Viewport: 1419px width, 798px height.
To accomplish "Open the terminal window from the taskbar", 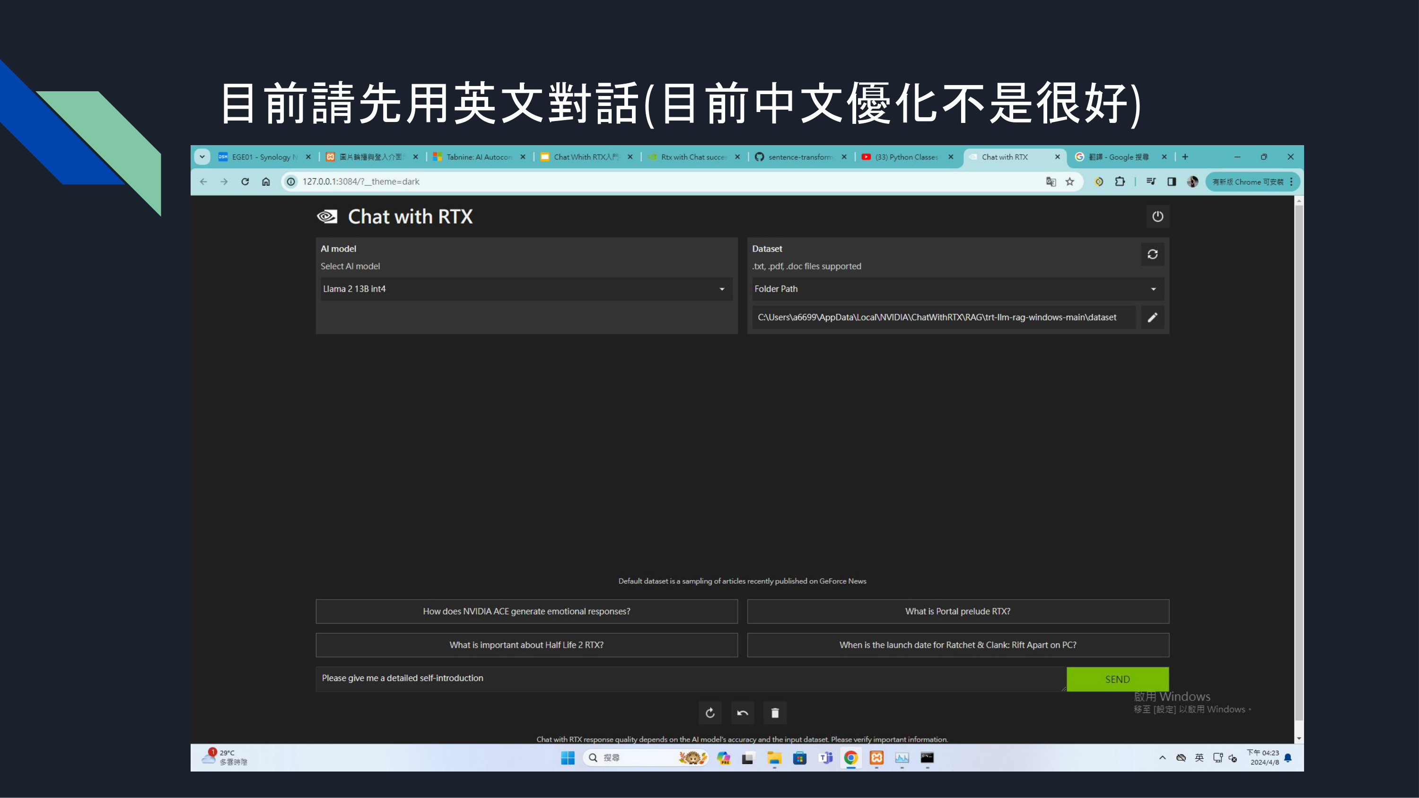I will coord(927,758).
